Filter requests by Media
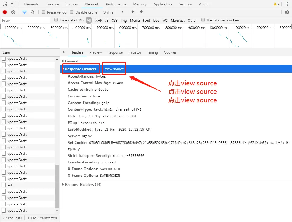 [x=135, y=20]
